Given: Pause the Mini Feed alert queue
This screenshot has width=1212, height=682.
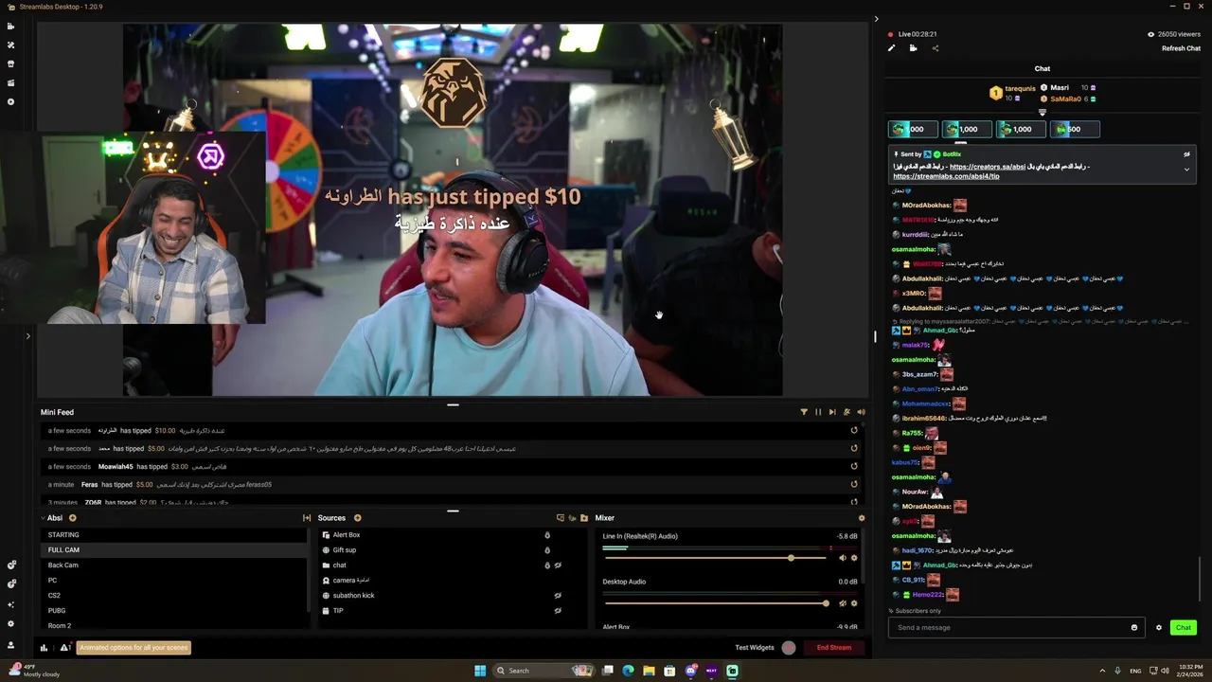Looking at the screenshot, I should [x=818, y=412].
